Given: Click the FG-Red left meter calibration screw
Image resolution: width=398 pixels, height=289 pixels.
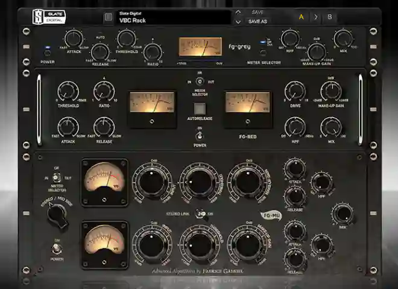Looking at the screenshot, I should coord(152,122).
